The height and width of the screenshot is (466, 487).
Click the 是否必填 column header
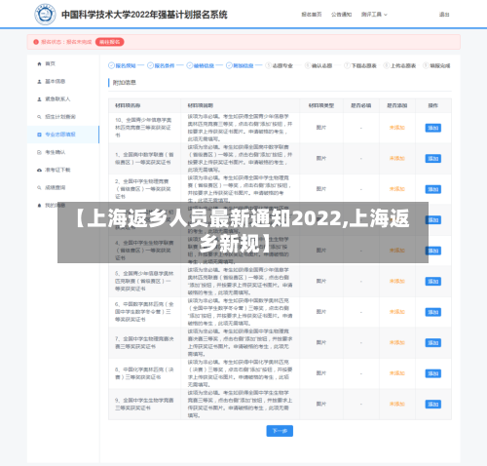pyautogui.click(x=361, y=105)
